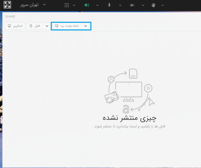Click the play icon in the center illustration
Viewport: 201px width, 168px height.
click(148, 88)
